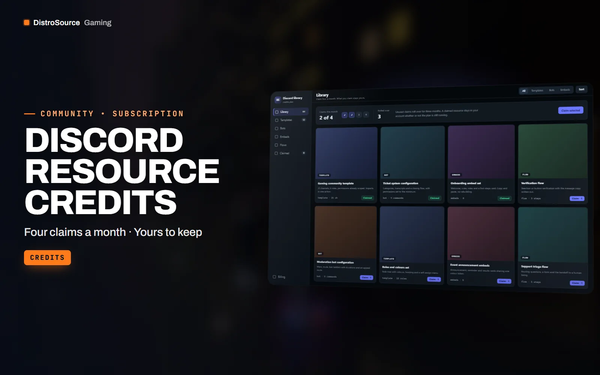The image size is (600, 375).
Task: Click the Bots sidebar item's icon
Action: (277, 128)
